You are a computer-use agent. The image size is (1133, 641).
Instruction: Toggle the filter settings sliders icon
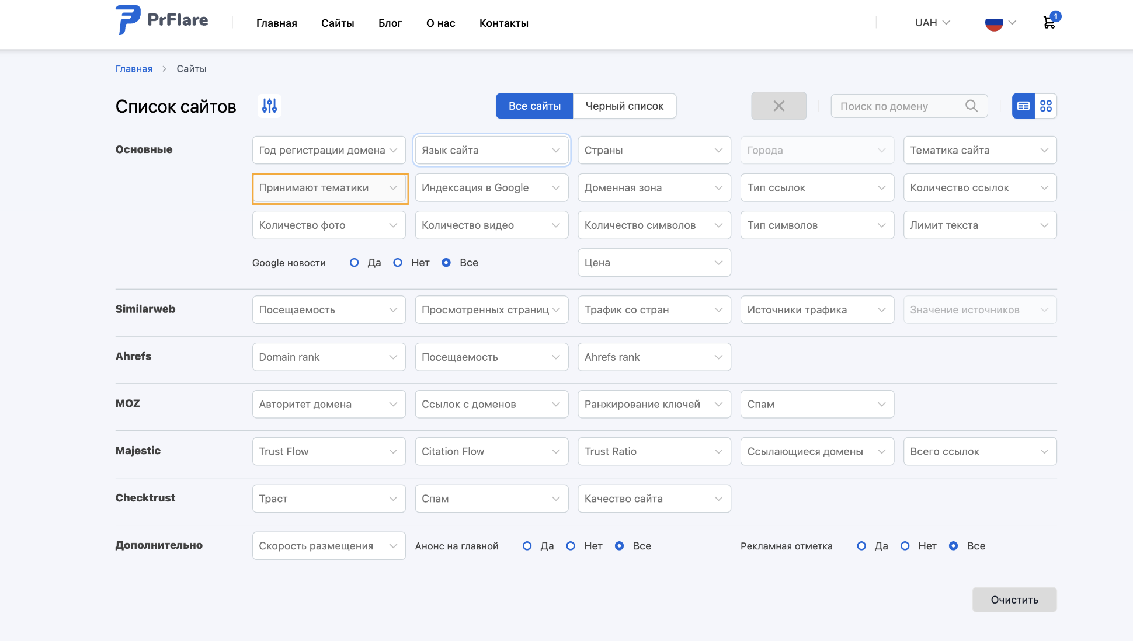click(269, 106)
